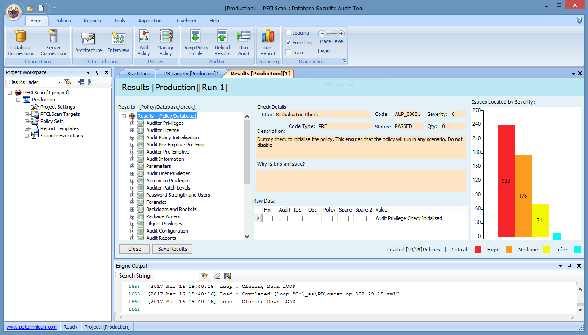The image size is (588, 335).
Task: Click the Add Policy icon
Action: [144, 43]
